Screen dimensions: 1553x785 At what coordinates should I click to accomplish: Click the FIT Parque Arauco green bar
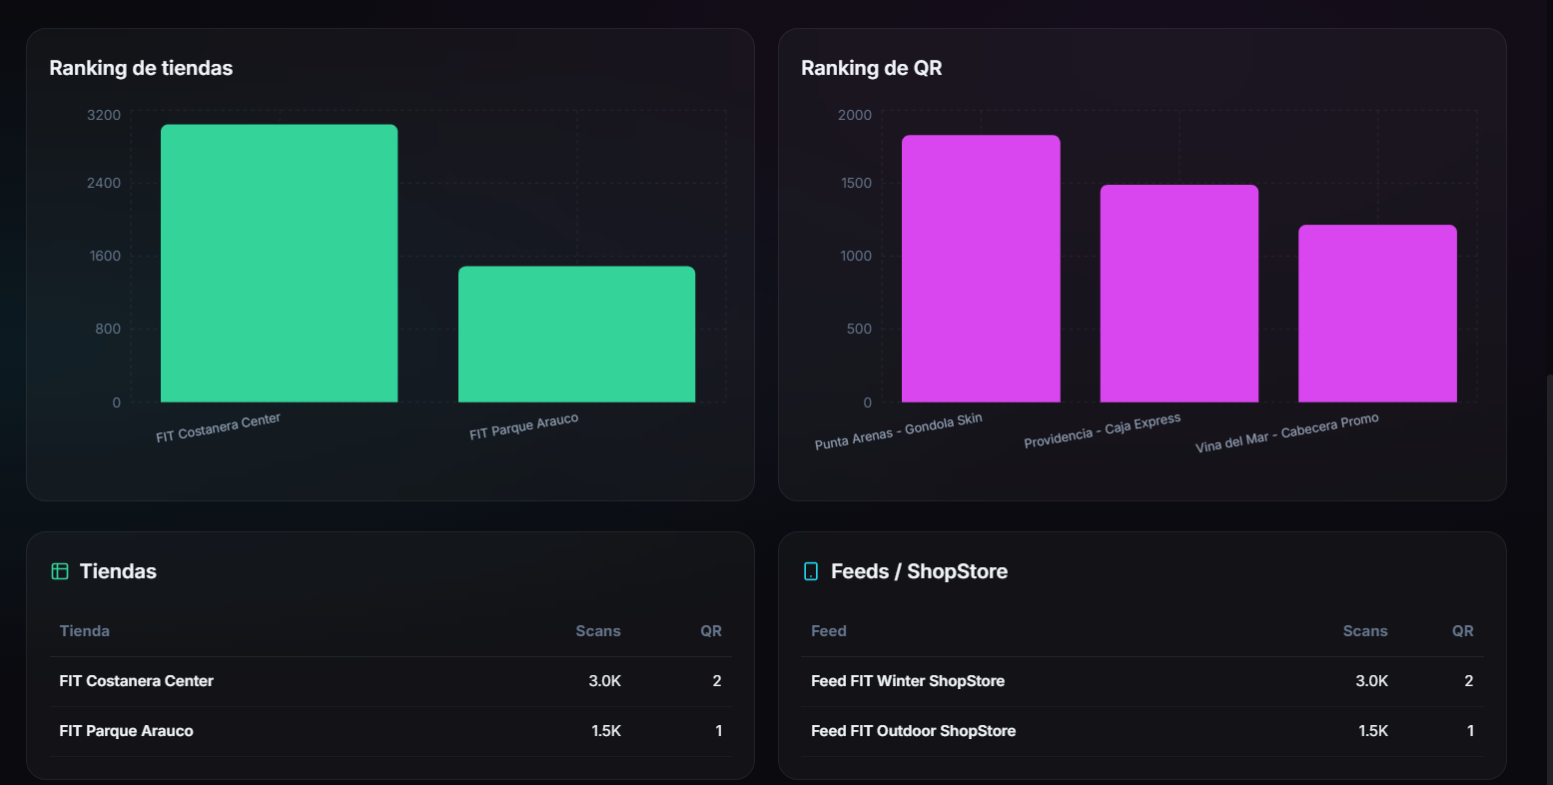tap(576, 335)
